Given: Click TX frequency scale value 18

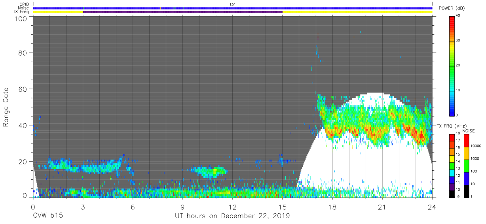Looking at the screenshot, I should click(x=458, y=134).
